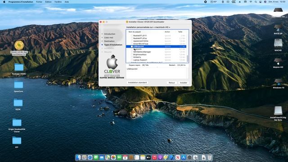288x162 pixels.
Task: Check the AirportBrcmFixup package checkbox
Action: [x=132, y=44]
